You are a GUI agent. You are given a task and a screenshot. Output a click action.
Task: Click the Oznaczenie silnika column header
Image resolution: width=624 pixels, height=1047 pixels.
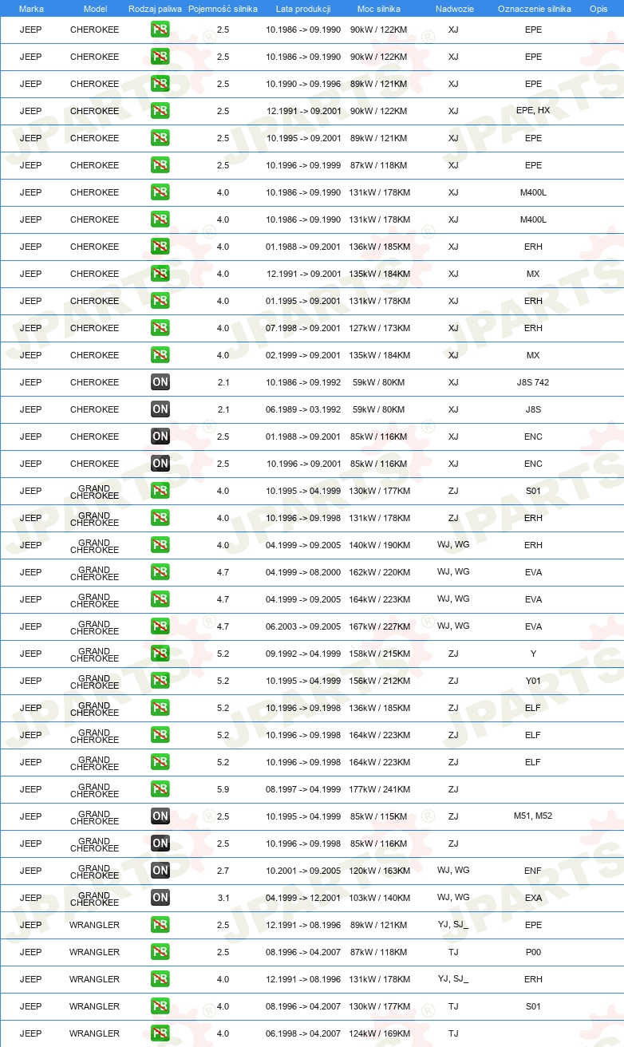[534, 9]
